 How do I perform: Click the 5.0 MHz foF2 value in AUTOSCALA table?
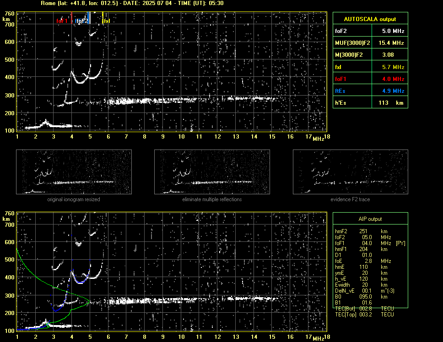(x=393, y=31)
